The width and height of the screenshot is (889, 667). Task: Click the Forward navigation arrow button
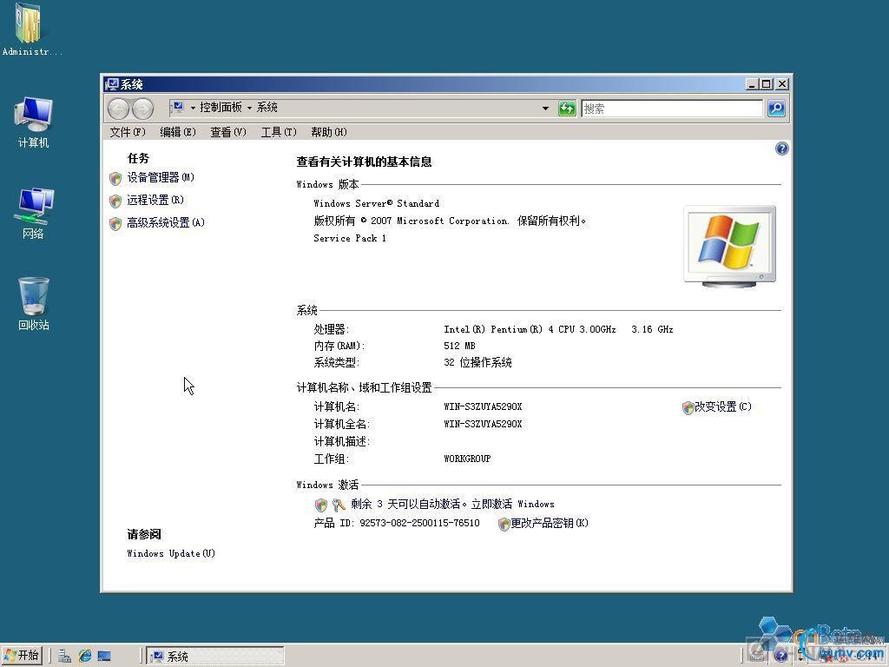pyautogui.click(x=143, y=109)
